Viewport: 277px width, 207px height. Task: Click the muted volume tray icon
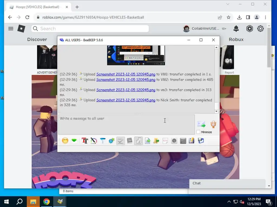click(242, 202)
